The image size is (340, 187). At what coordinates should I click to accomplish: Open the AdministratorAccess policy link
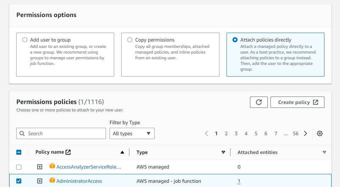pos(79,181)
